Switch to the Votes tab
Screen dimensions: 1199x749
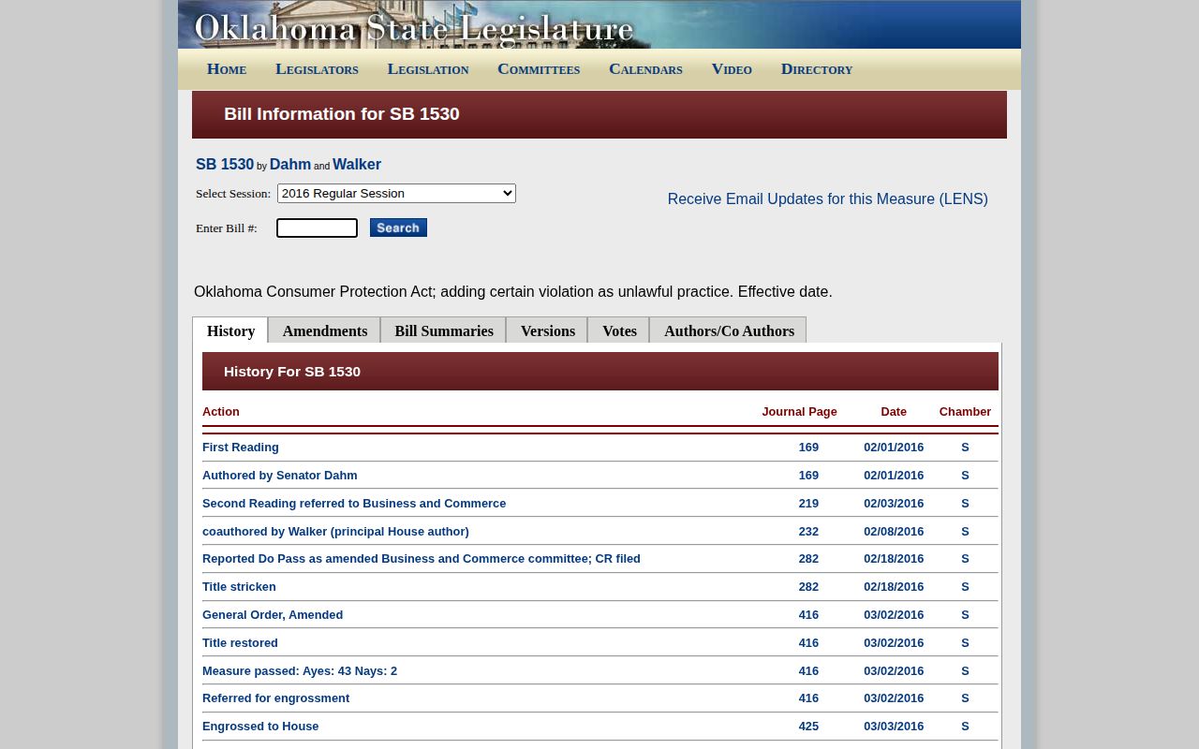pyautogui.click(x=619, y=330)
